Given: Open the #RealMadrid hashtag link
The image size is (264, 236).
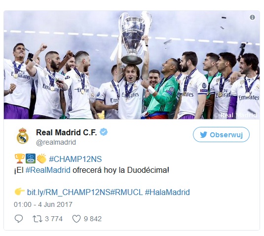Looking at the screenshot, I should pyautogui.click(x=48, y=170).
